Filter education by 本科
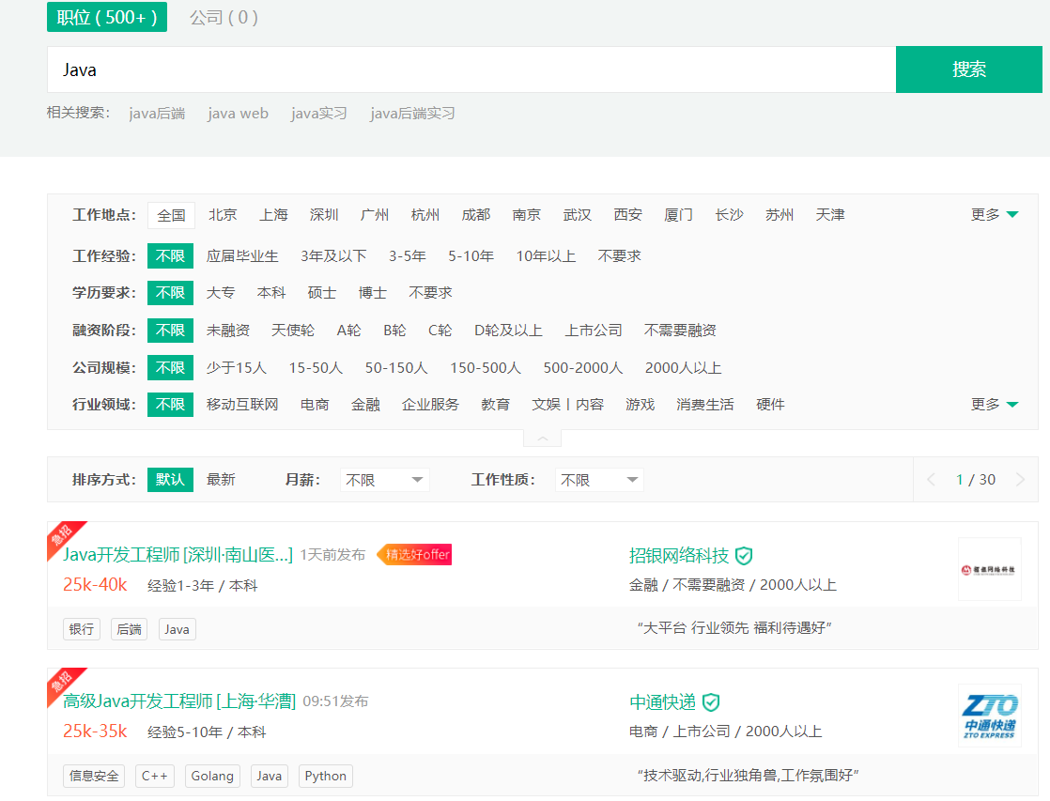 (x=271, y=293)
